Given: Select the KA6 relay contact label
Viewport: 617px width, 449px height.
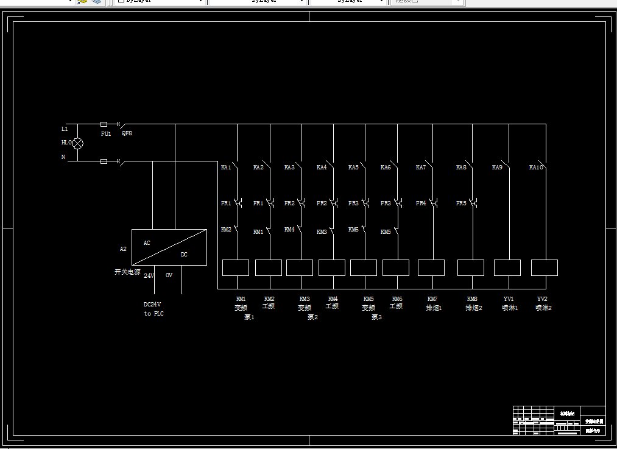Looking at the screenshot, I should tap(386, 168).
